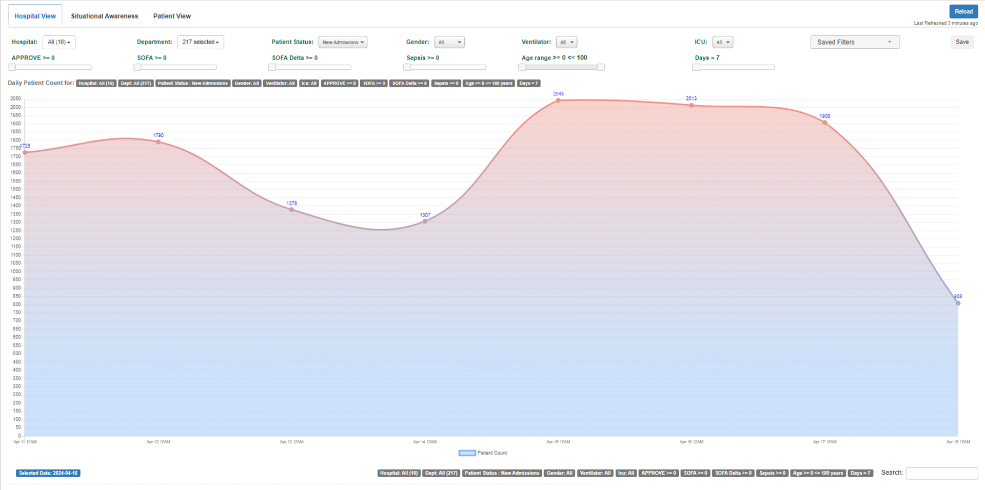Image resolution: width=985 pixels, height=490 pixels.
Task: Click the Search input field
Action: (x=941, y=473)
